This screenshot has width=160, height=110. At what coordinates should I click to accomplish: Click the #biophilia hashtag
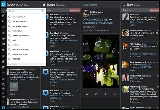point(96,19)
